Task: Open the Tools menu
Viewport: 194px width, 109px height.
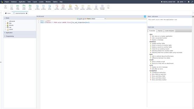Action: (29, 2)
